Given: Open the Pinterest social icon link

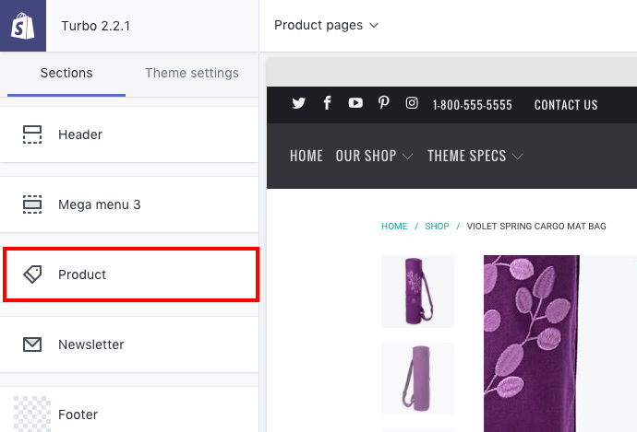Looking at the screenshot, I should pos(384,104).
